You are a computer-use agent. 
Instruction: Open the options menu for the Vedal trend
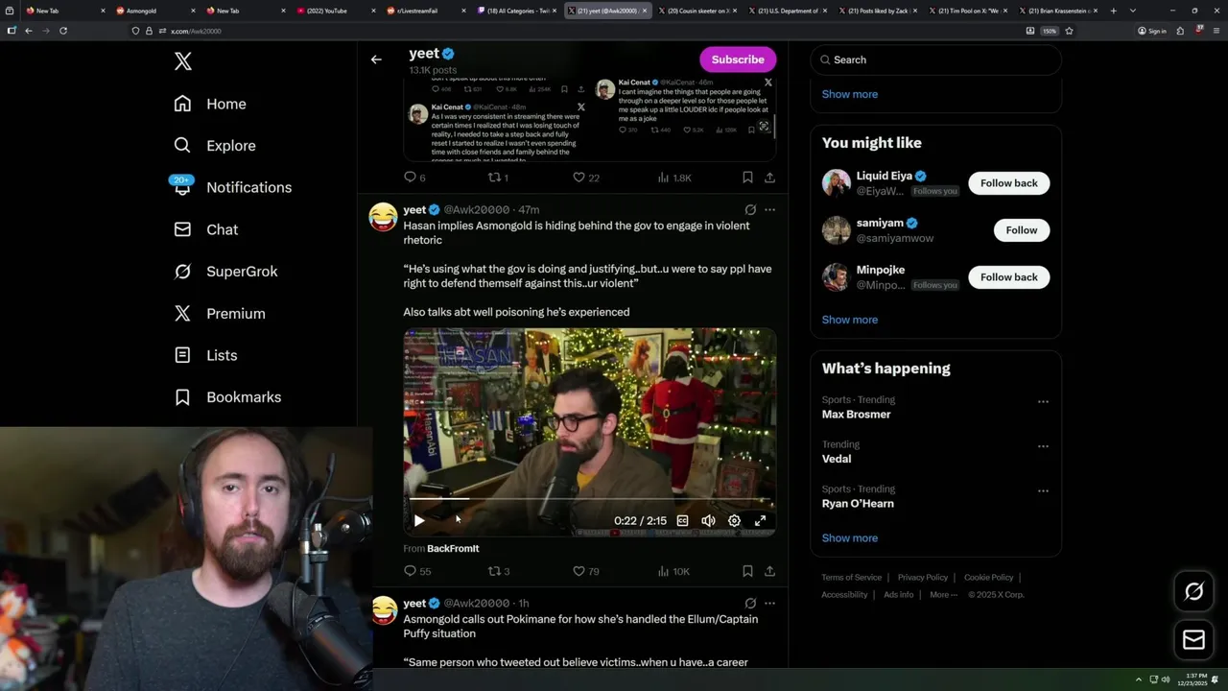pyautogui.click(x=1043, y=447)
